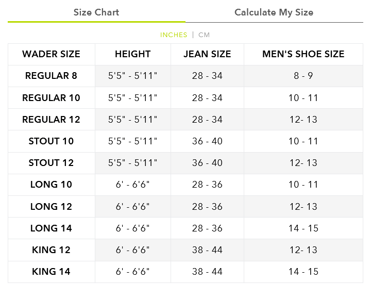Switch units to CM
371x299 pixels.
point(204,35)
